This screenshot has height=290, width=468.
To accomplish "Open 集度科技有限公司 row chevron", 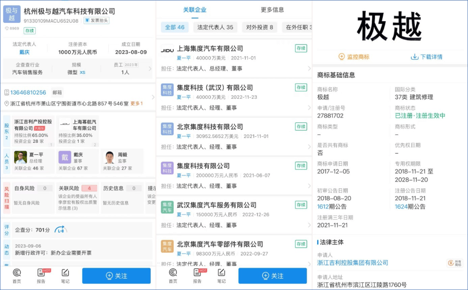I will 309,186.
